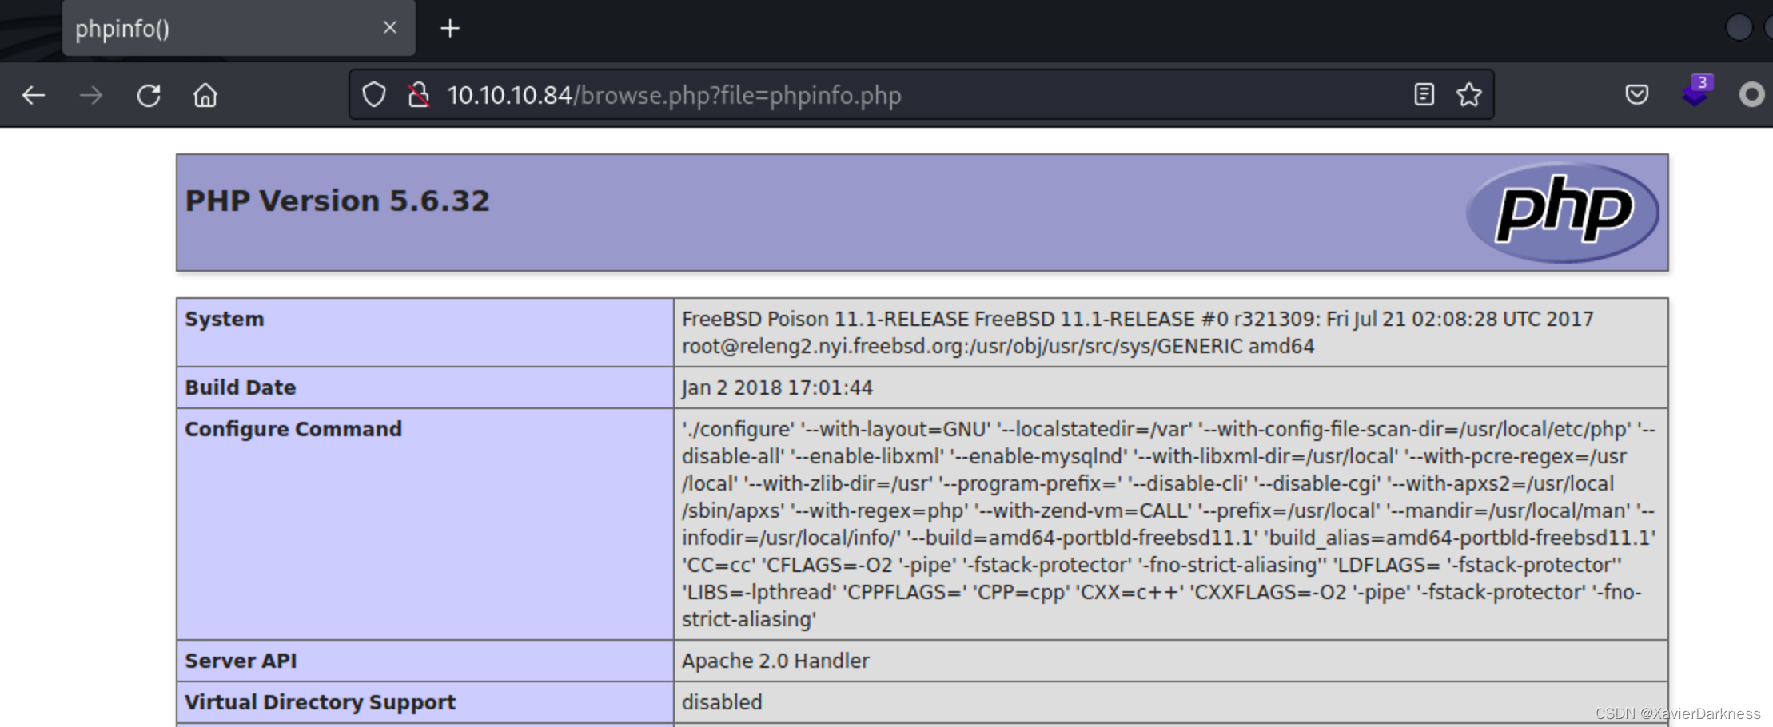Open the tracking protection shield icon

[x=374, y=95]
